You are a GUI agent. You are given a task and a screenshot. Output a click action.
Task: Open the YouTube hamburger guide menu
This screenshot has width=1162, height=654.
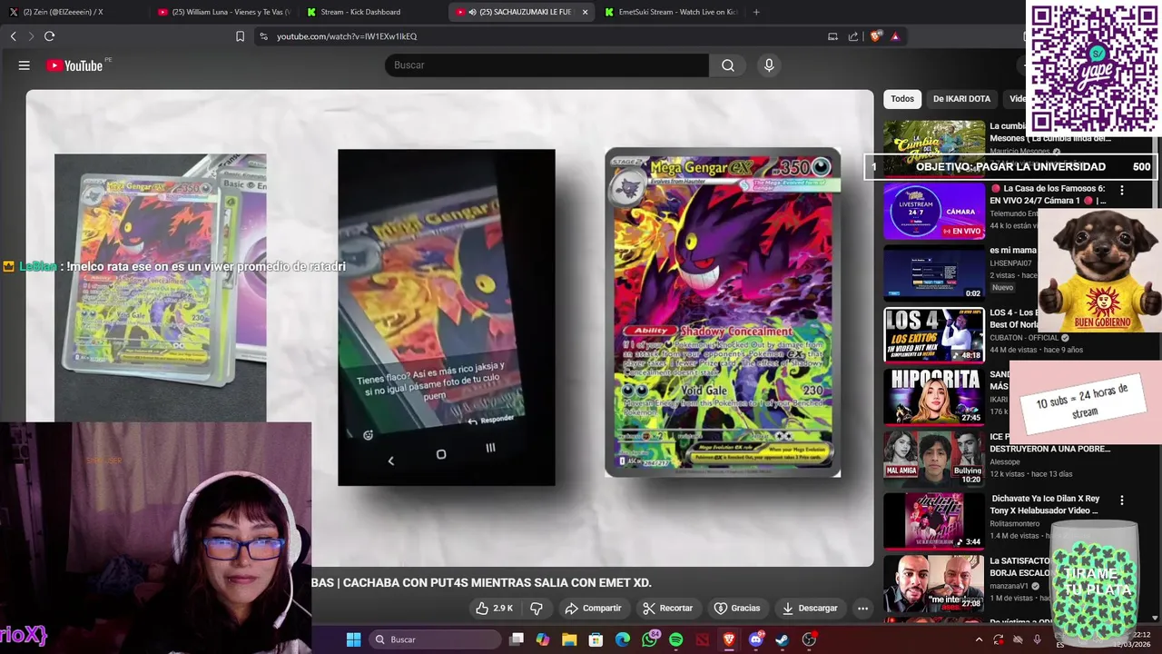coord(25,65)
